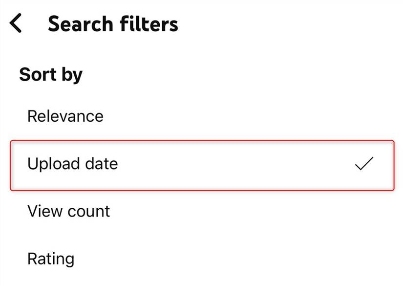Click the Sort by section heading

coord(51,75)
